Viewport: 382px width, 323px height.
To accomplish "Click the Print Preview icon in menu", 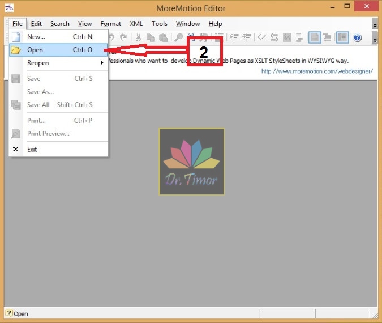I will (x=16, y=133).
